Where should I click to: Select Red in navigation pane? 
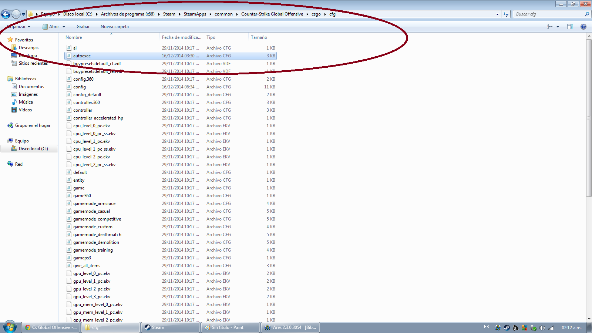coord(18,164)
